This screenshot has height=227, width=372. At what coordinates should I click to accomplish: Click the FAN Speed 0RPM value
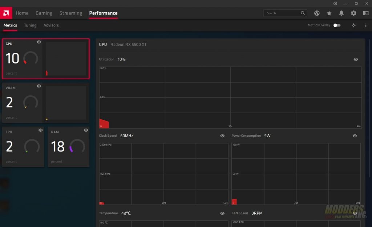point(257,213)
